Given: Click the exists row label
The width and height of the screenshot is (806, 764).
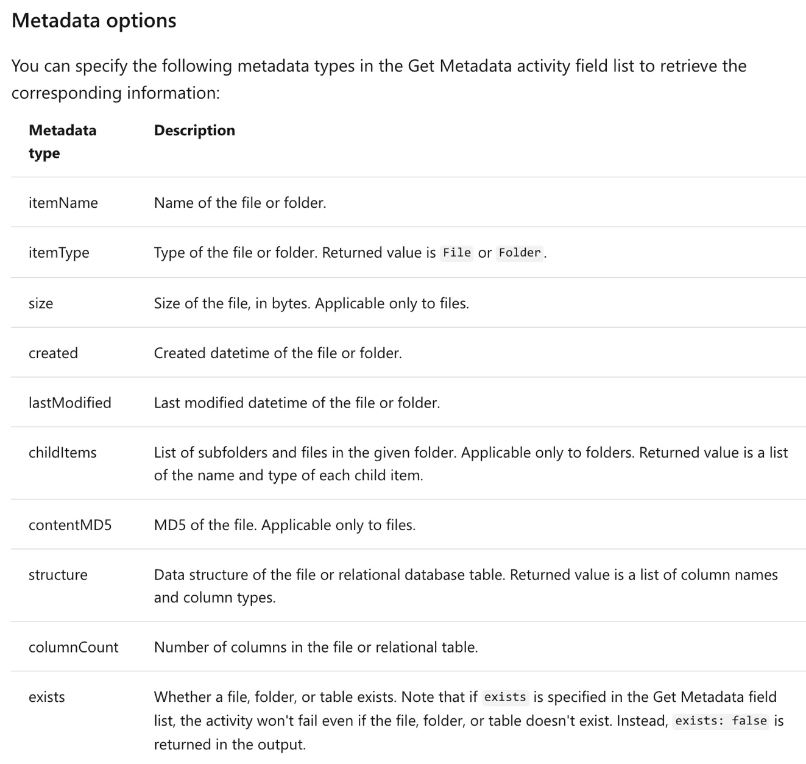Looking at the screenshot, I should [x=46, y=697].
